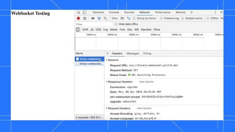Capture screenshots with the camera icon
This screenshot has width=235, height=132.
[93, 18]
